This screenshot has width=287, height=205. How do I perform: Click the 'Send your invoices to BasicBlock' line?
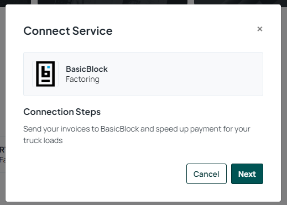pyautogui.click(x=137, y=129)
